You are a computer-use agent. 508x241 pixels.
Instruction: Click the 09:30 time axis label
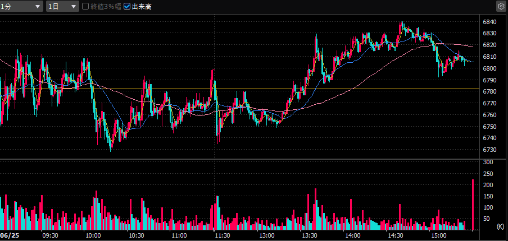click(50, 235)
